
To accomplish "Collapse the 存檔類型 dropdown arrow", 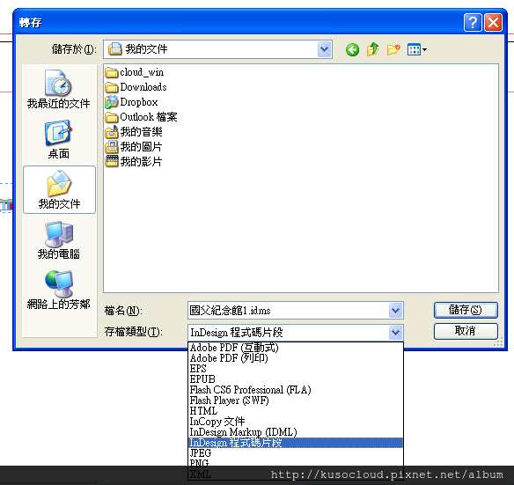I will [x=396, y=333].
